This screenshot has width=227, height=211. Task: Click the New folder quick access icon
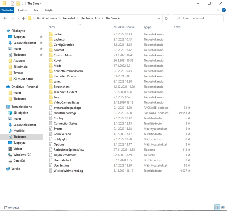point(18,3)
